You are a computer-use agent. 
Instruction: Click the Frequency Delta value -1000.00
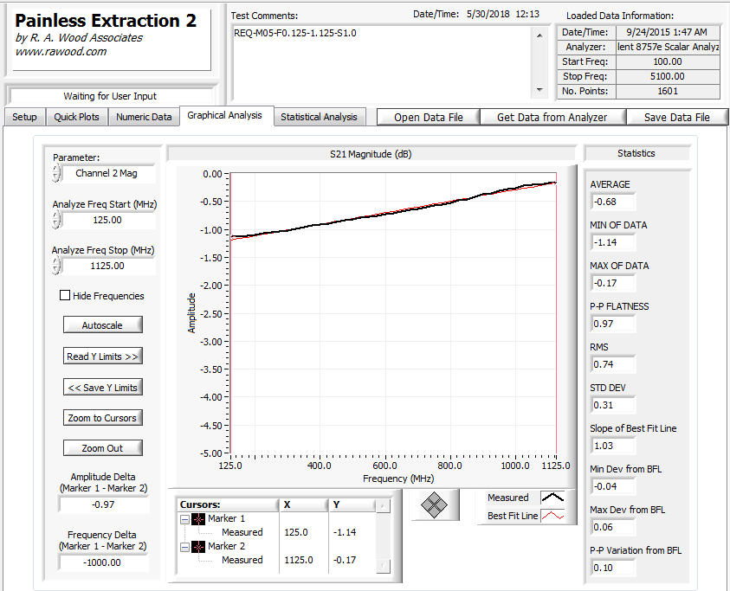(x=103, y=562)
